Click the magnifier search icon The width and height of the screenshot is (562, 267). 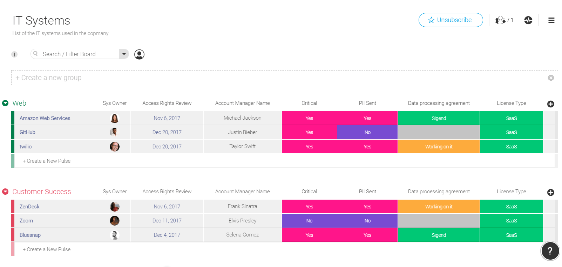coord(35,54)
